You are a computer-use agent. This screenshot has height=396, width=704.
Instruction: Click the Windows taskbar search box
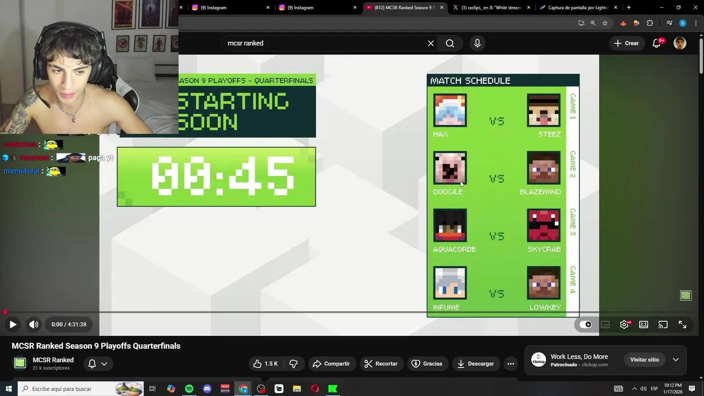(x=81, y=389)
